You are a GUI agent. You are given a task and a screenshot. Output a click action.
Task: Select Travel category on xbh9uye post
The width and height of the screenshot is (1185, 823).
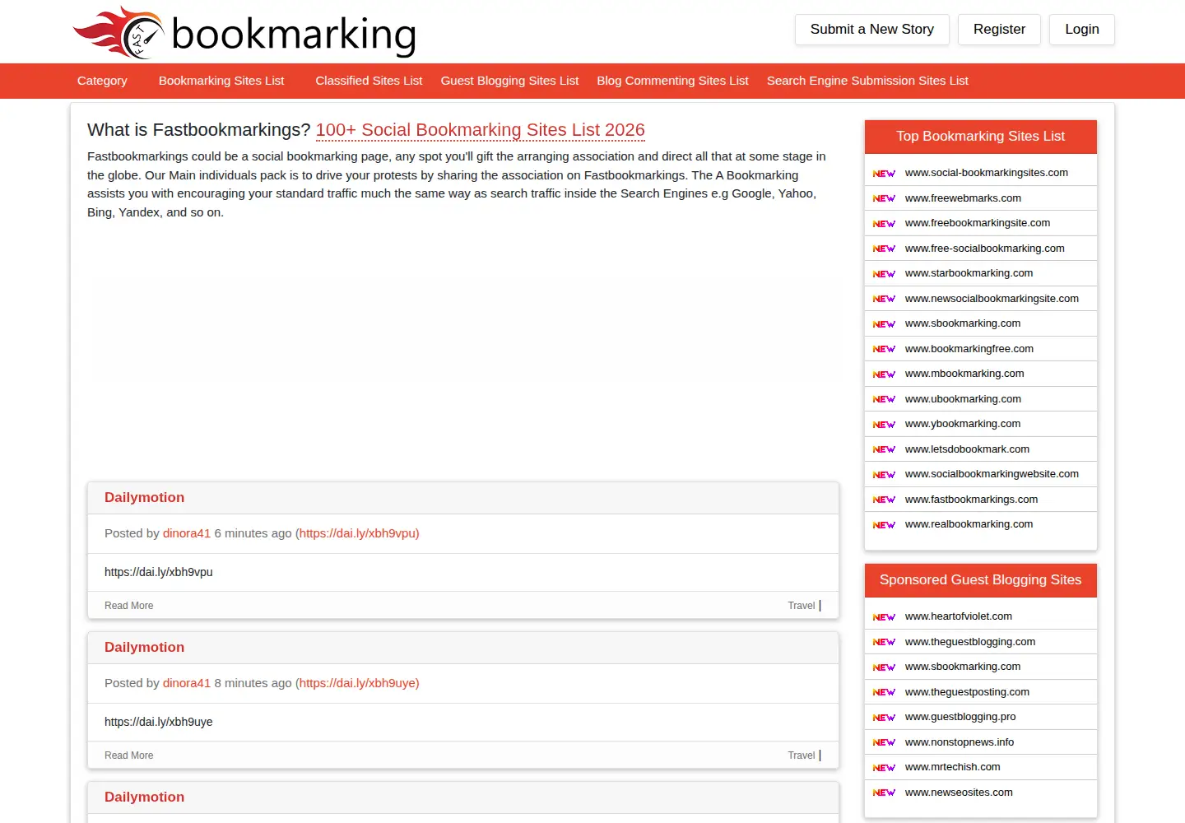click(x=801, y=756)
